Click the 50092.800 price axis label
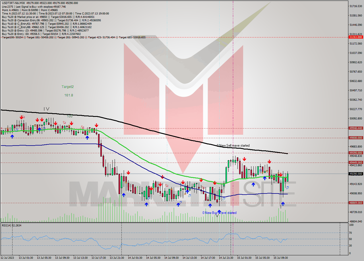Screen dimensions: 364x261 point(355,118)
